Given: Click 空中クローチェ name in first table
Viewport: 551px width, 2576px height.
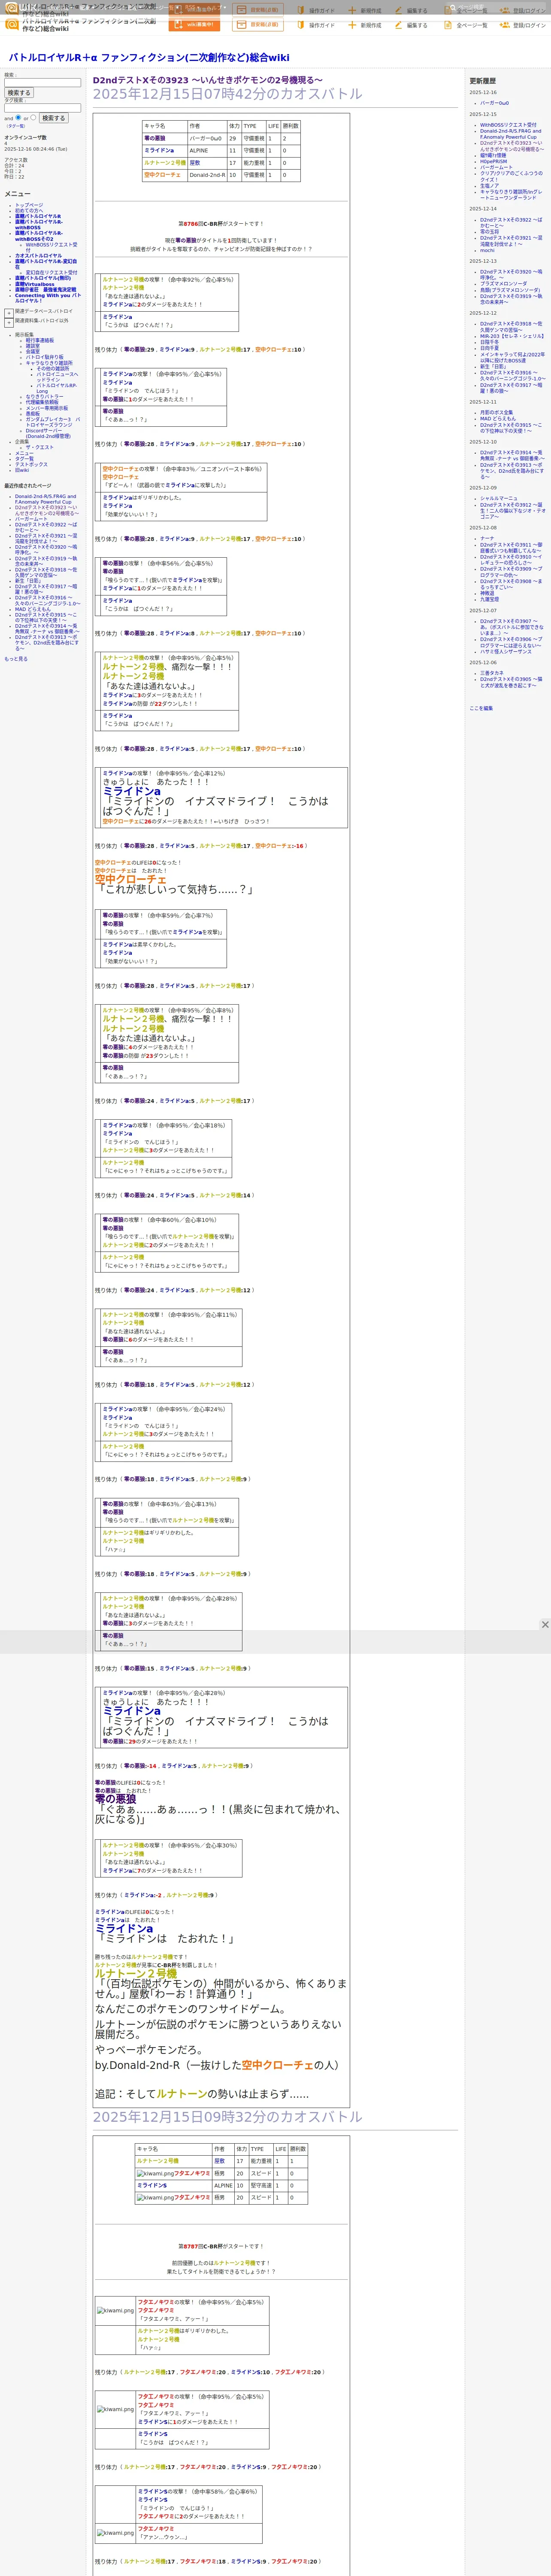Looking at the screenshot, I should tap(162, 175).
